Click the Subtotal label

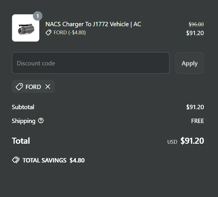click(x=23, y=107)
